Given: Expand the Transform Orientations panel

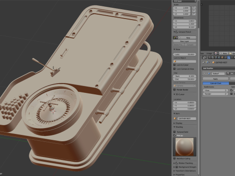Looking at the screenshot, I should coord(174,171).
